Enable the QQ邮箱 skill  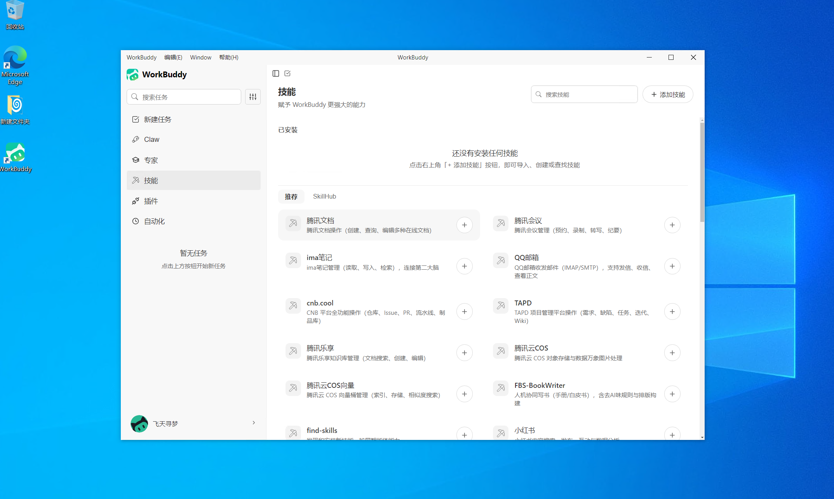pos(672,266)
